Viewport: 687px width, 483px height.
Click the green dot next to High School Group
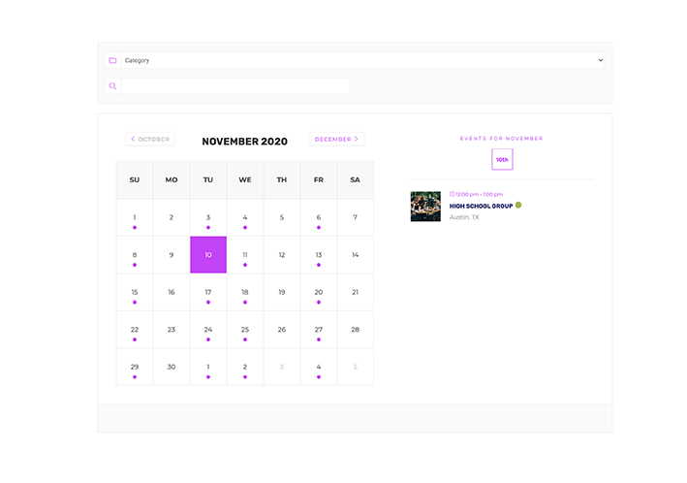518,205
